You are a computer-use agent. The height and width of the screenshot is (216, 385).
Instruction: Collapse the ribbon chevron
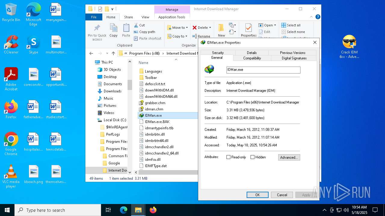tap(312, 17)
